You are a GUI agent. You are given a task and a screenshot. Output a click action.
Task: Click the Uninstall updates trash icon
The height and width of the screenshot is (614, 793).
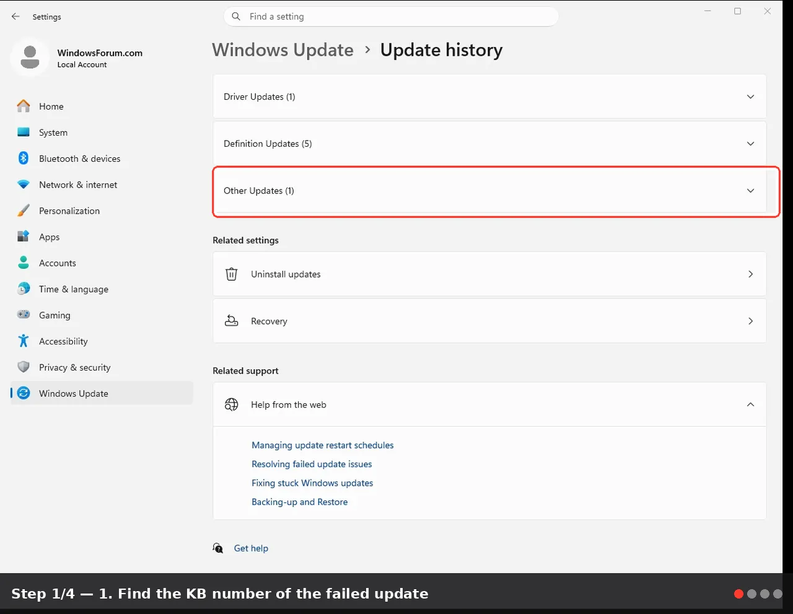[x=232, y=274]
